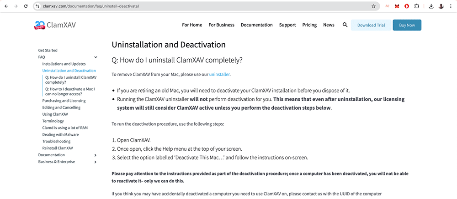Click the red butterfly-shaped extension icon

(x=397, y=6)
